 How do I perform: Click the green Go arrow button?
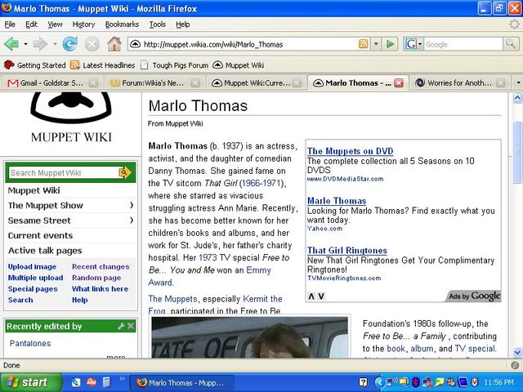pos(390,43)
